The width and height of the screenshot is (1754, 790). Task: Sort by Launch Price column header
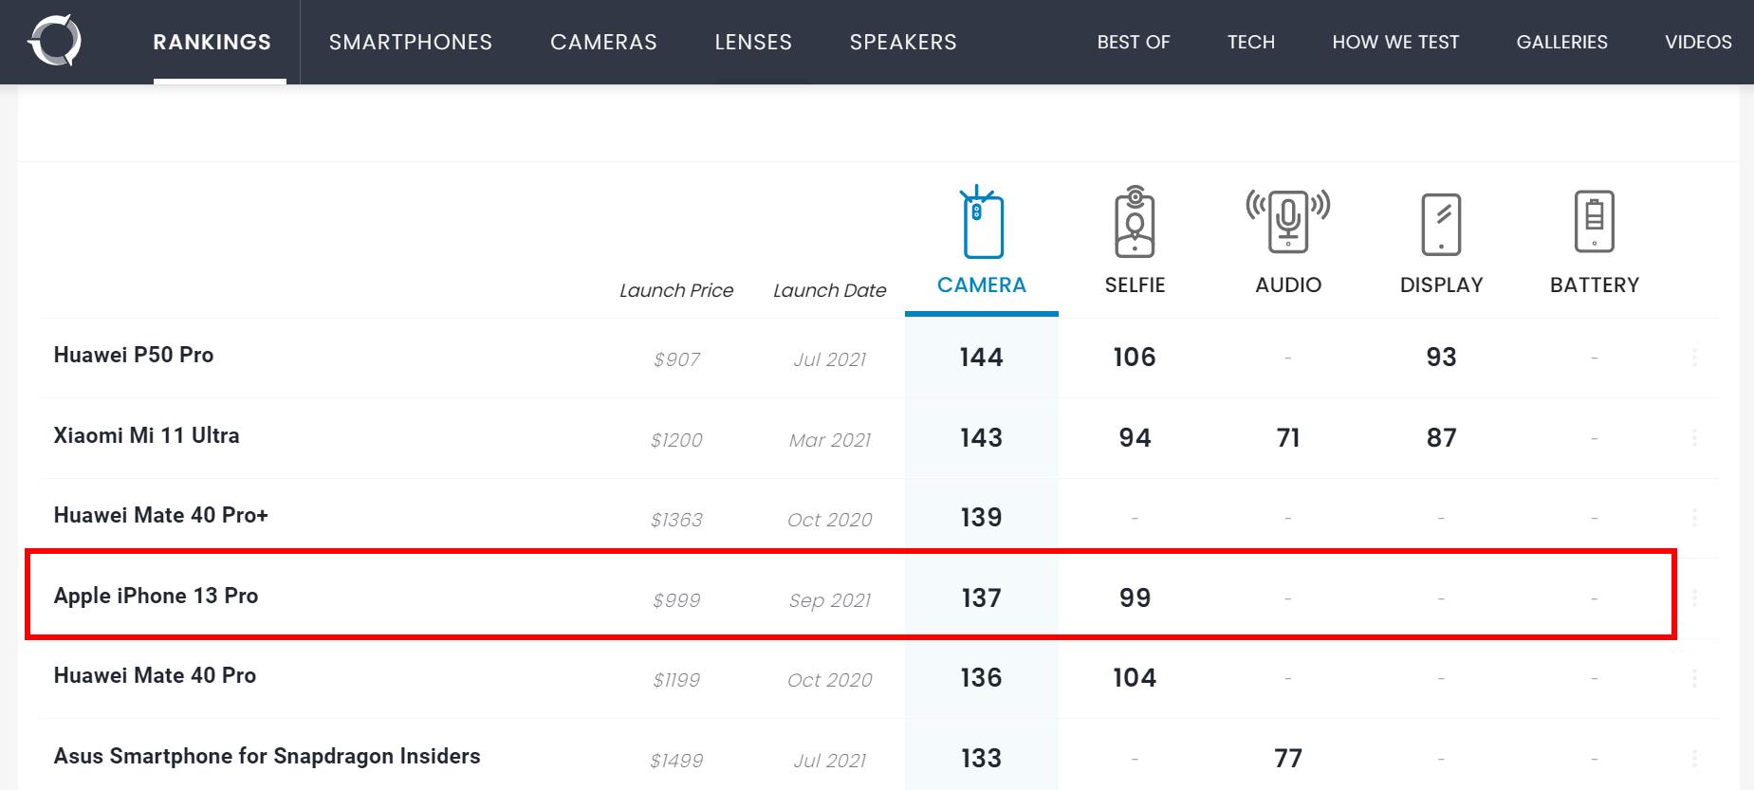[x=676, y=290]
